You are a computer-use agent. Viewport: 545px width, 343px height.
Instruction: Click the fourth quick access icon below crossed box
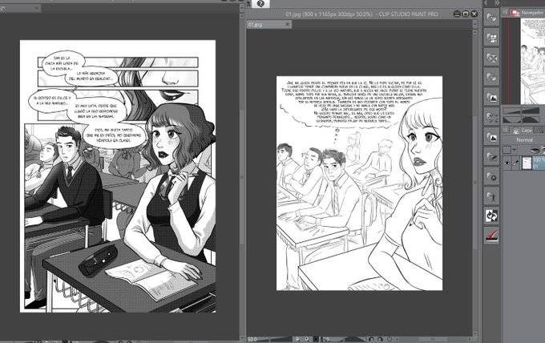tap(491, 77)
